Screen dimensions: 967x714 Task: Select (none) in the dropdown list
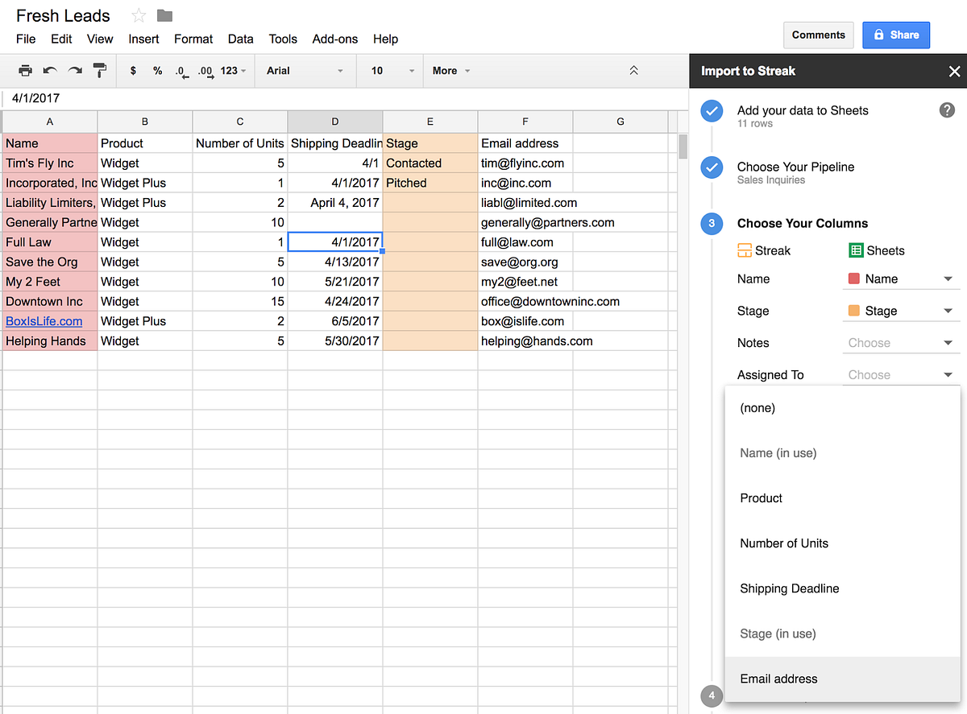tap(843, 408)
